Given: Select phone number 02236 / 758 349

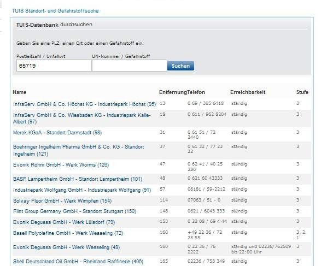Looking at the screenshot, I should point(206,261).
